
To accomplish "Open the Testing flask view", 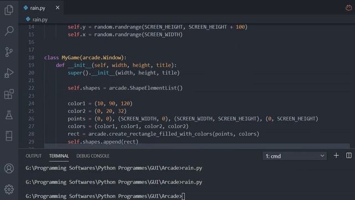I will click(x=9, y=115).
